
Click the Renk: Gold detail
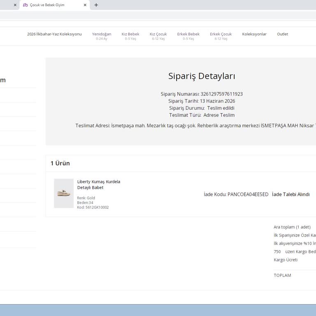pos(86,198)
